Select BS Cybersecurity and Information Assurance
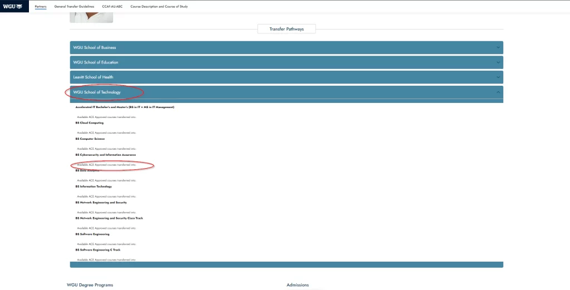Image resolution: width=570 pixels, height=290 pixels. pyautogui.click(x=105, y=155)
